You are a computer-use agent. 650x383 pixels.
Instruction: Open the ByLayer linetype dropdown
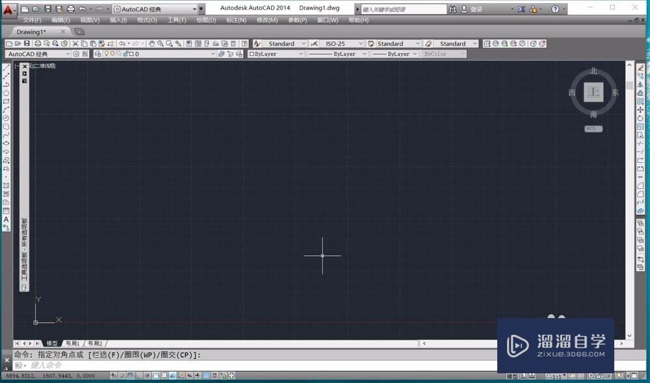pos(365,54)
